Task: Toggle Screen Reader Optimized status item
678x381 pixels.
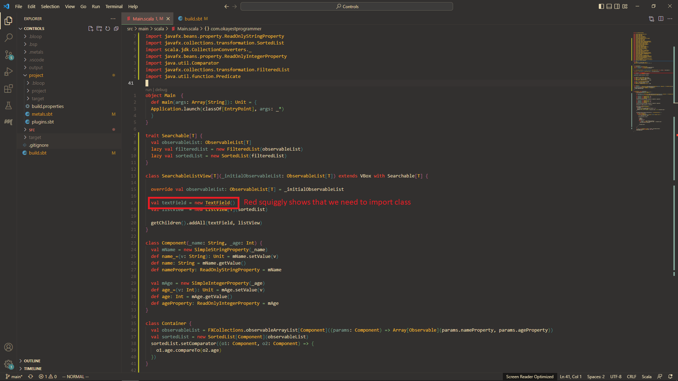Action: tap(530, 376)
